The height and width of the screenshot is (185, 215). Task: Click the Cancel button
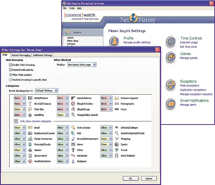coord(149,179)
